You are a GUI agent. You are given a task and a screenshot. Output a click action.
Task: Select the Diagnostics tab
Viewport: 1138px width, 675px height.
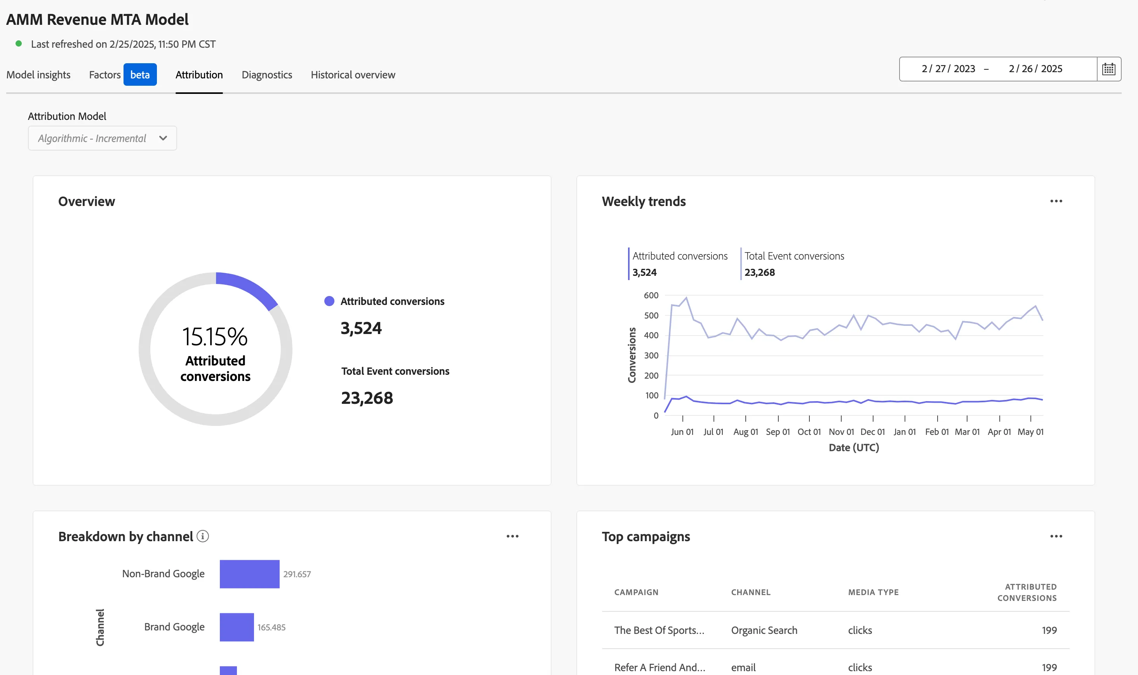267,74
